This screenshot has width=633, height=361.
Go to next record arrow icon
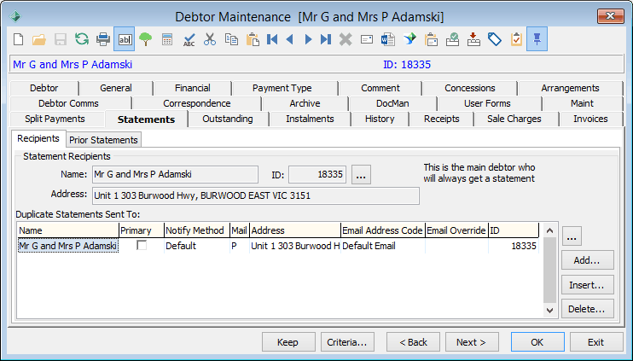point(308,39)
